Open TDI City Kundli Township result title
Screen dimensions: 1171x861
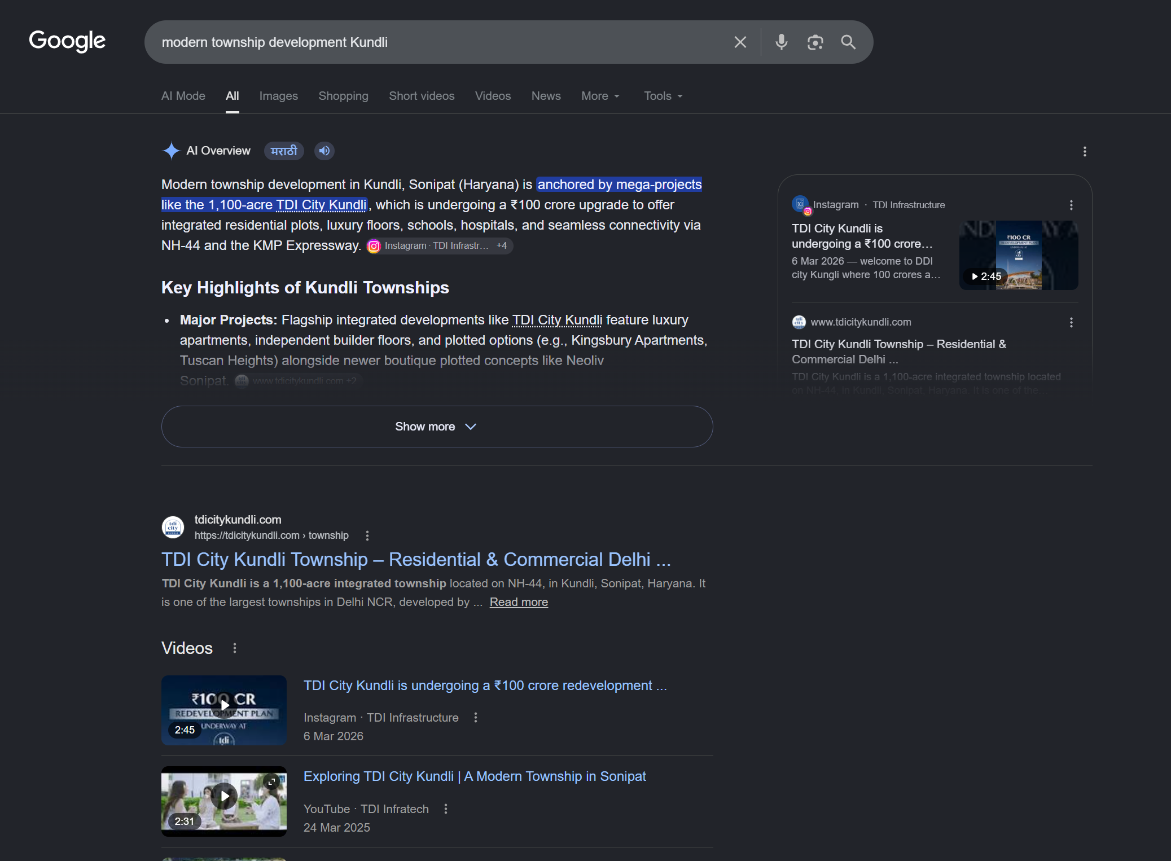[416, 560]
